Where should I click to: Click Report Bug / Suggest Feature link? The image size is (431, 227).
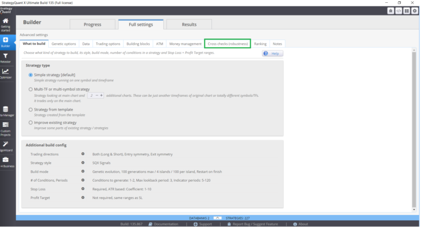tap(253, 224)
